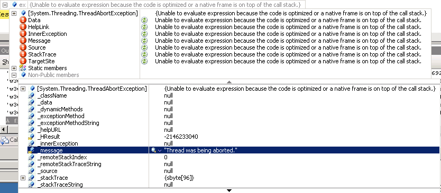Screen dimensions: 441x193
Task: Click the refresh icon beside Message value
Action: click(144, 41)
